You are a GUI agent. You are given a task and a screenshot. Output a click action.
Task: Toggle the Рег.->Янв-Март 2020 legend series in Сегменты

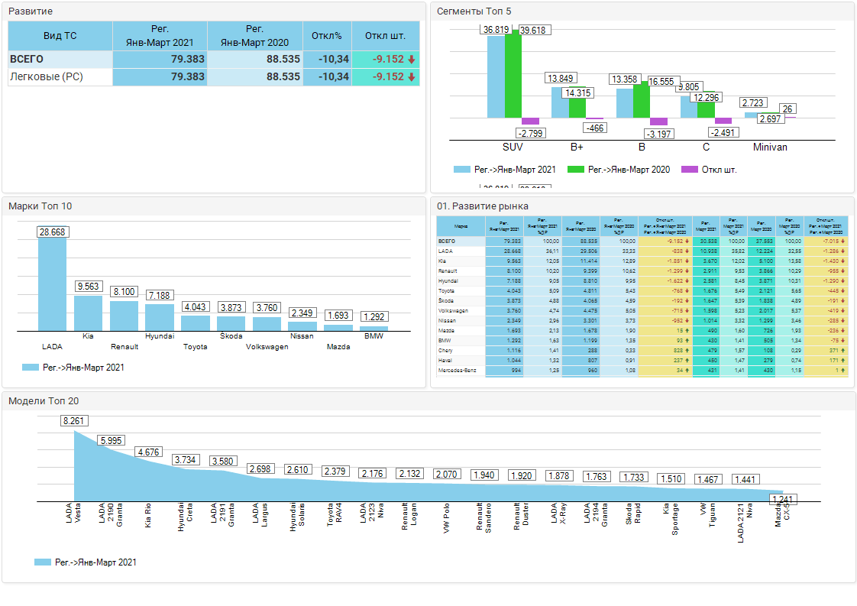pyautogui.click(x=620, y=170)
